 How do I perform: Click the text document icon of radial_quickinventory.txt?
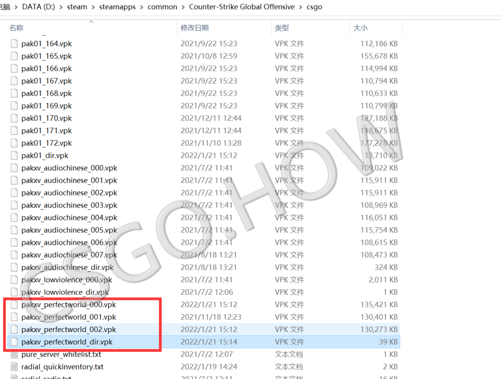14,367
